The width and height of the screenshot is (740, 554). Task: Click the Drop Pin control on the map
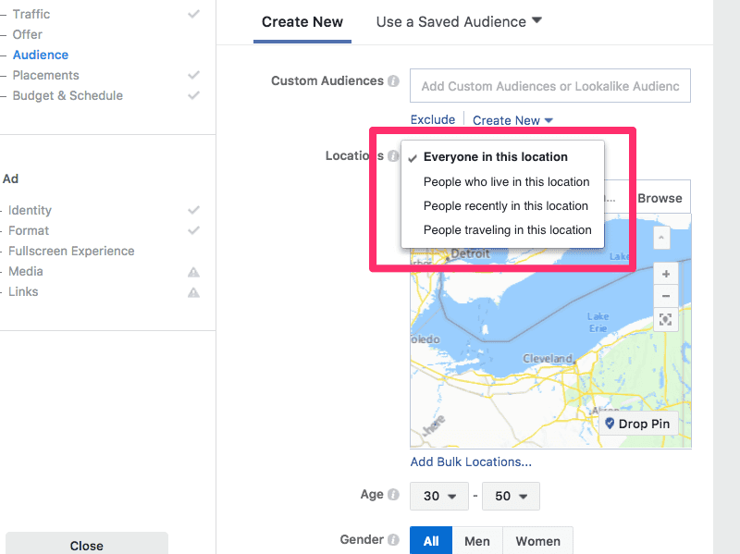click(638, 424)
